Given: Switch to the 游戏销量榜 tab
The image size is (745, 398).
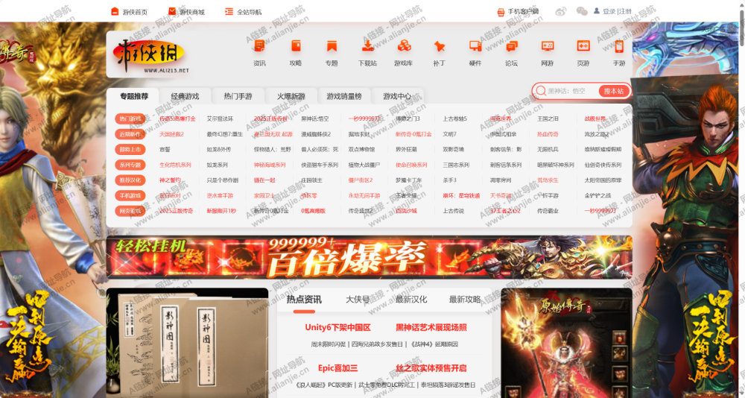Looking at the screenshot, I should (x=344, y=96).
